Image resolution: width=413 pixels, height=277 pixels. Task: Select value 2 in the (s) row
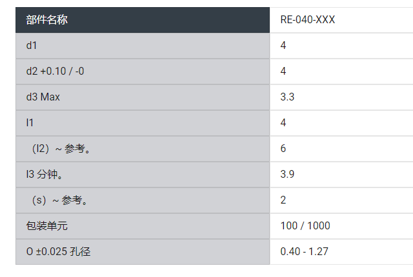pyautogui.click(x=283, y=200)
